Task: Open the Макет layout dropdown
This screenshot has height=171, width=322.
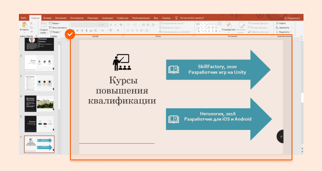Action: pyautogui.click(x=55, y=24)
